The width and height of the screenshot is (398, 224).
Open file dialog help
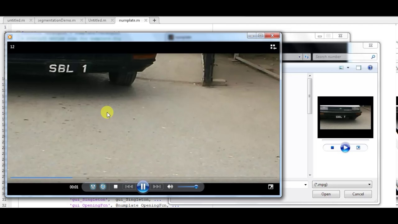[370, 68]
